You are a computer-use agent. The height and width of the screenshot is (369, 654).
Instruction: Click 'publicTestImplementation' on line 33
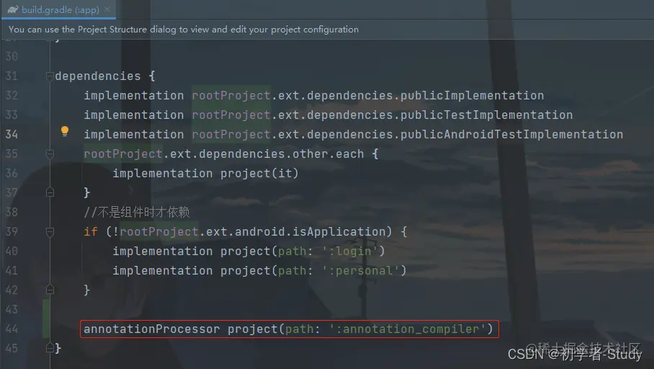pyautogui.click(x=486, y=115)
